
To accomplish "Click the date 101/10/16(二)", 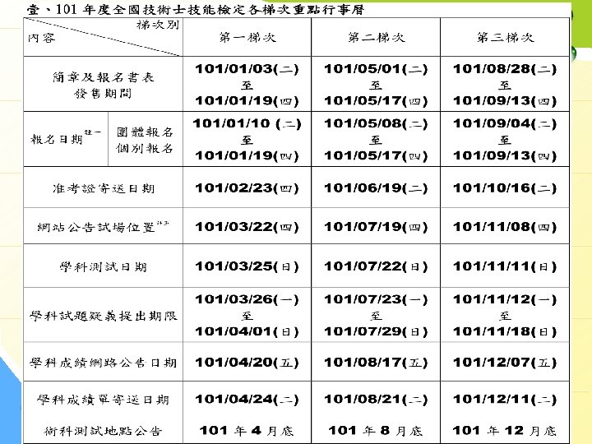I will click(505, 188).
